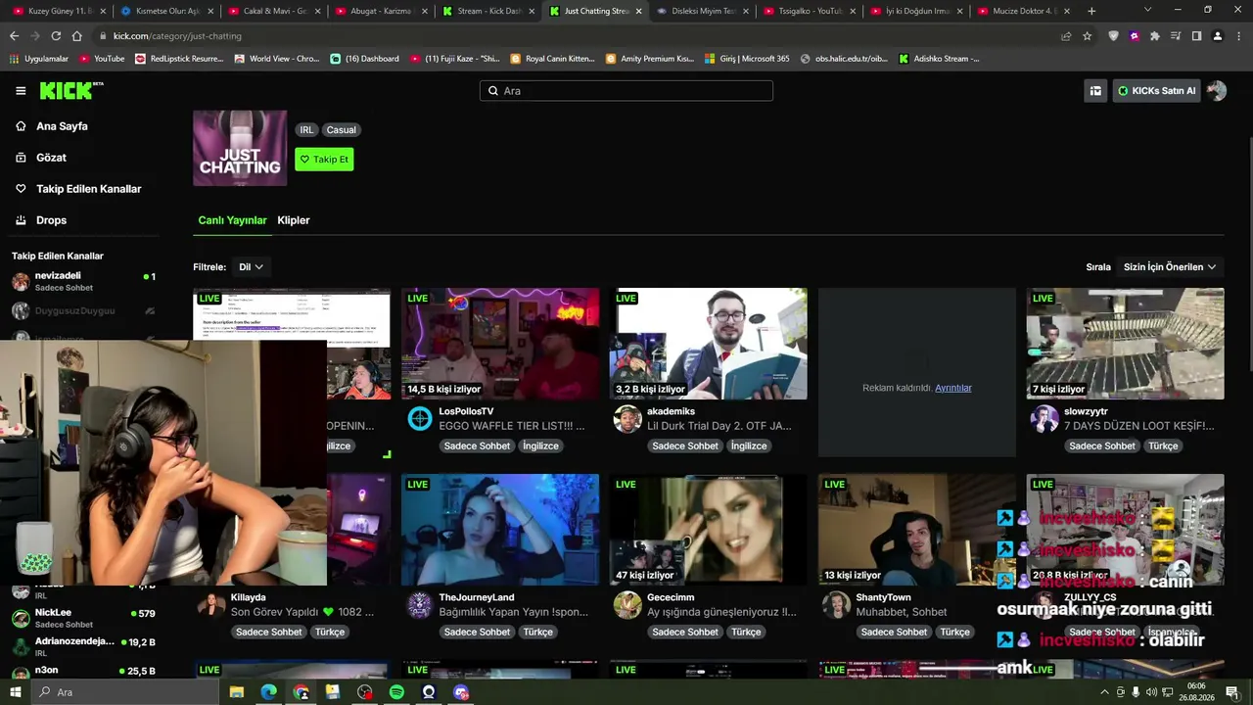The width and height of the screenshot is (1253, 705).
Task: Open the Drops section
Action: [51, 220]
